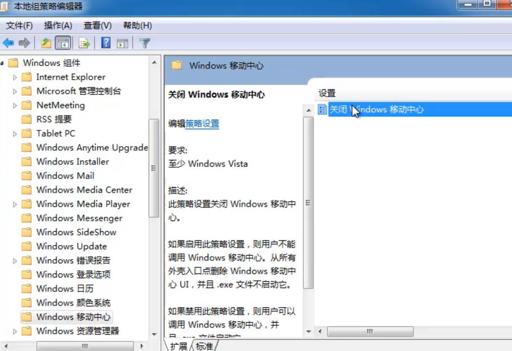Click the description pane scrollbar down arrow

[308, 332]
